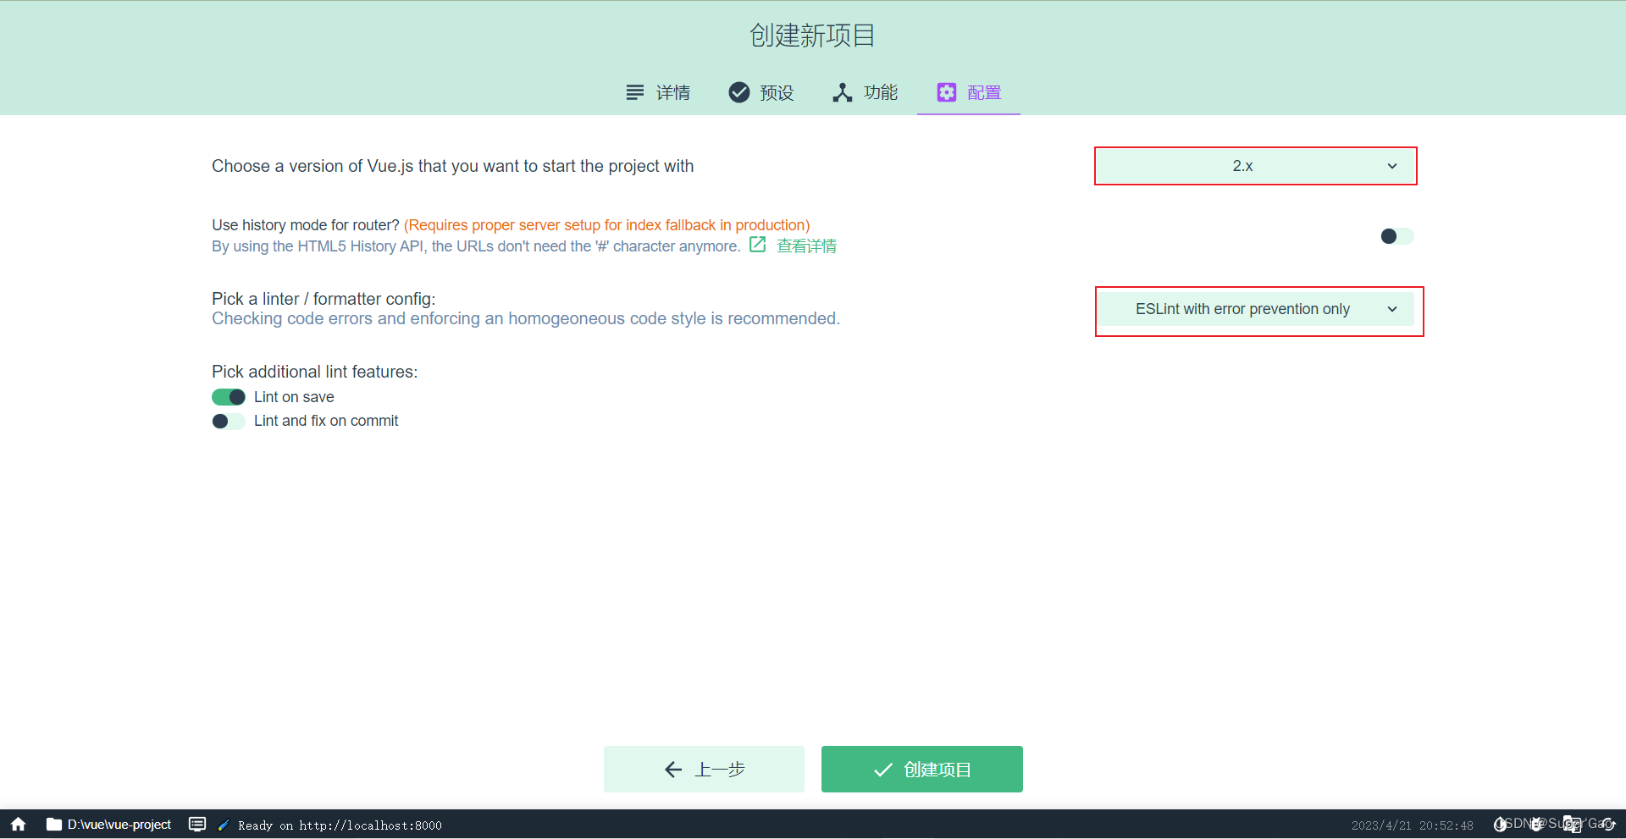Click the Lint on save label
The height and width of the screenshot is (839, 1626).
(x=294, y=397)
